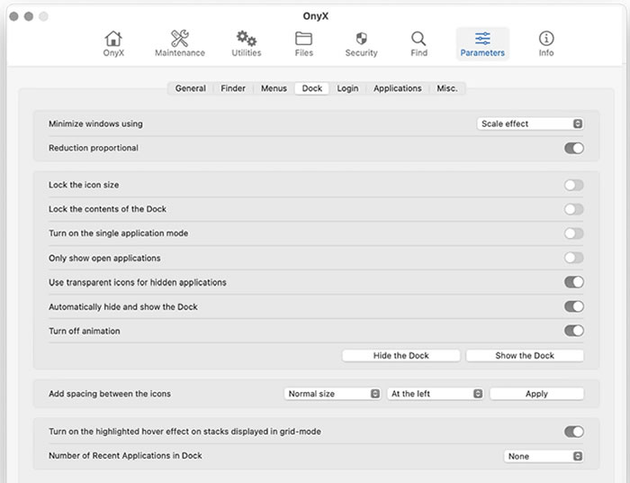The height and width of the screenshot is (483, 630).
Task: Open the Minimize windows using dropdown
Action: point(530,123)
